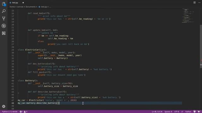Select the test.py editor tab
The image size is (202, 113).
[15, 3]
